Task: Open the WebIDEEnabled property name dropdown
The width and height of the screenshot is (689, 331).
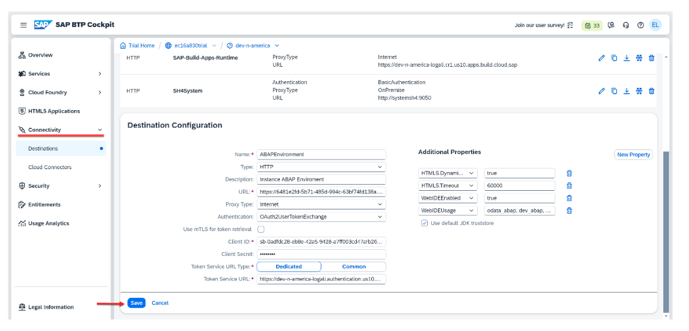Action: coord(448,198)
